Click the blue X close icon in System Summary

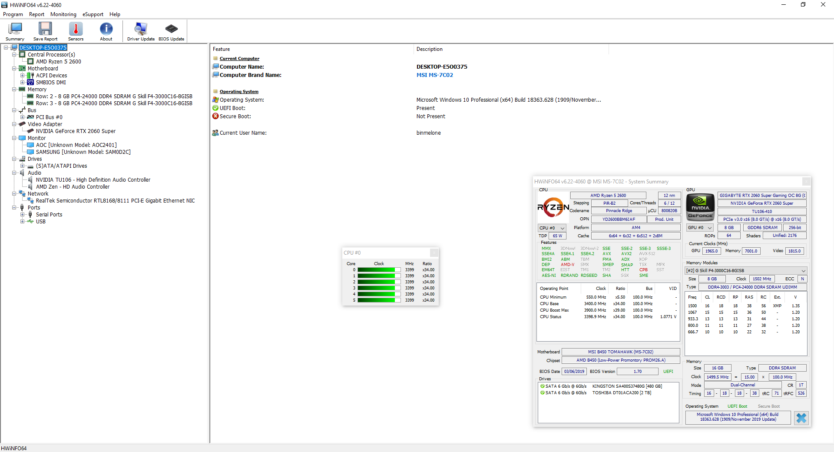(801, 418)
